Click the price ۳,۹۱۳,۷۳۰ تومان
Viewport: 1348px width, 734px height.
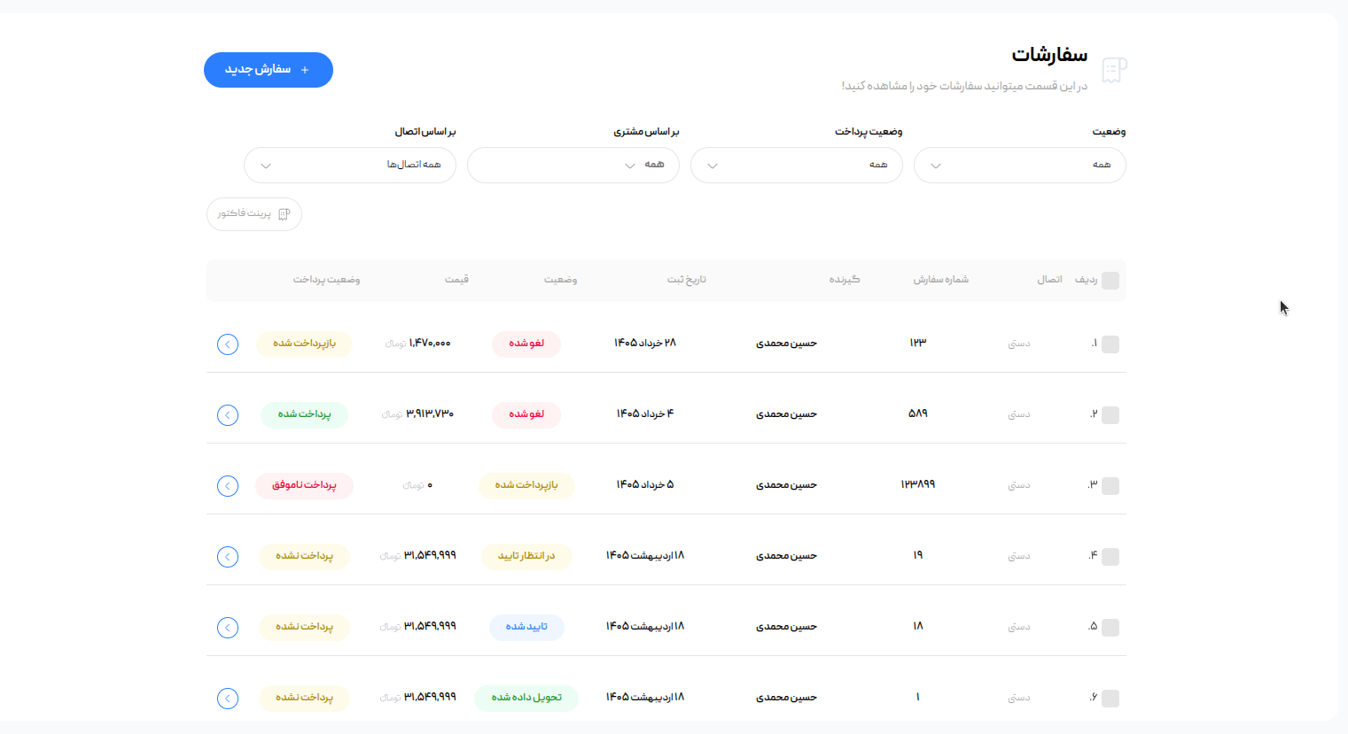[x=417, y=414]
